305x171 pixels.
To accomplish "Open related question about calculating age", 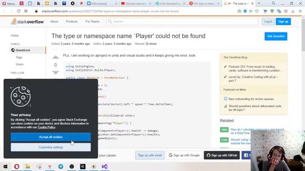I will coord(257,131).
